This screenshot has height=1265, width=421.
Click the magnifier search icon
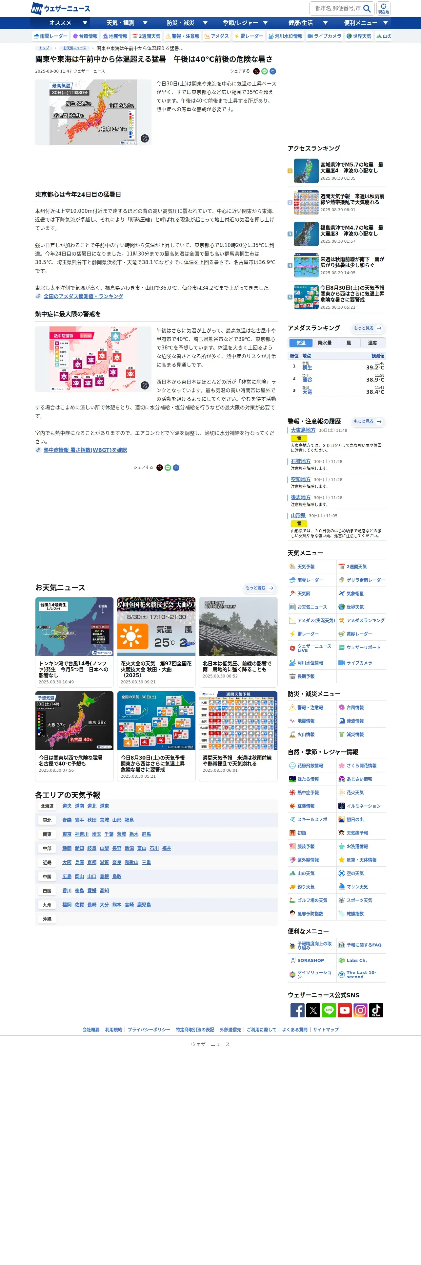pyautogui.click(x=367, y=8)
